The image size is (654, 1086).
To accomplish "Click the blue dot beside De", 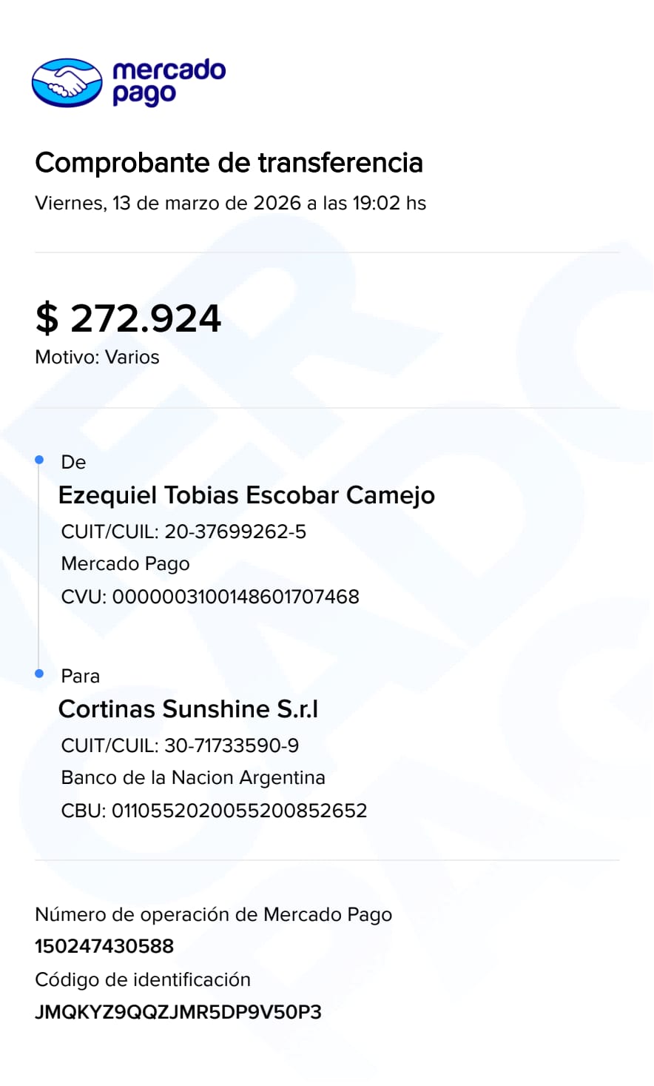I will pos(40,460).
